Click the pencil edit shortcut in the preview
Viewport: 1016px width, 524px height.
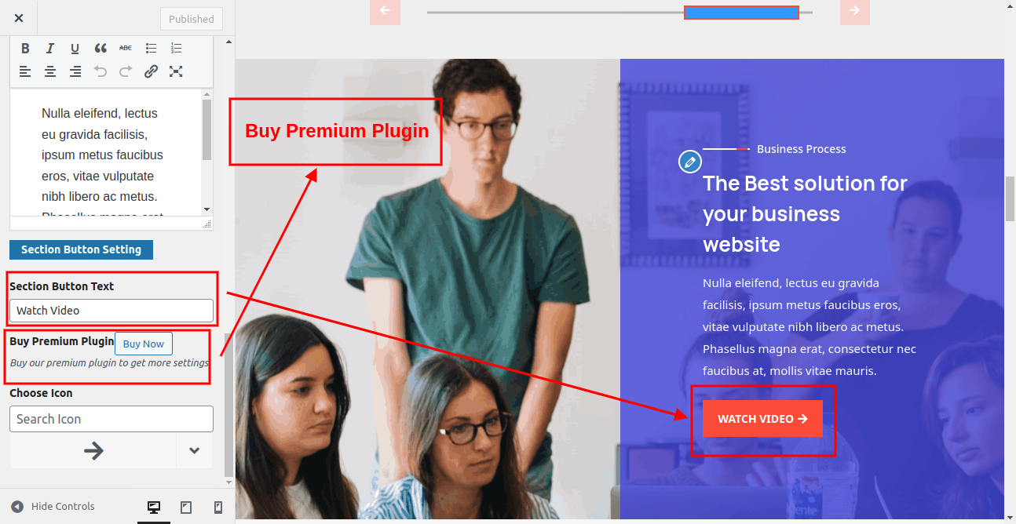click(689, 162)
